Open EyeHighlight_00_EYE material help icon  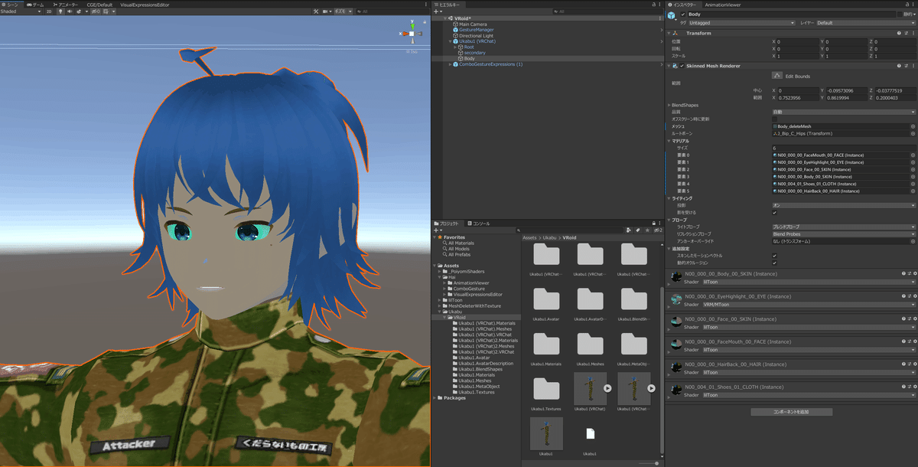(903, 296)
